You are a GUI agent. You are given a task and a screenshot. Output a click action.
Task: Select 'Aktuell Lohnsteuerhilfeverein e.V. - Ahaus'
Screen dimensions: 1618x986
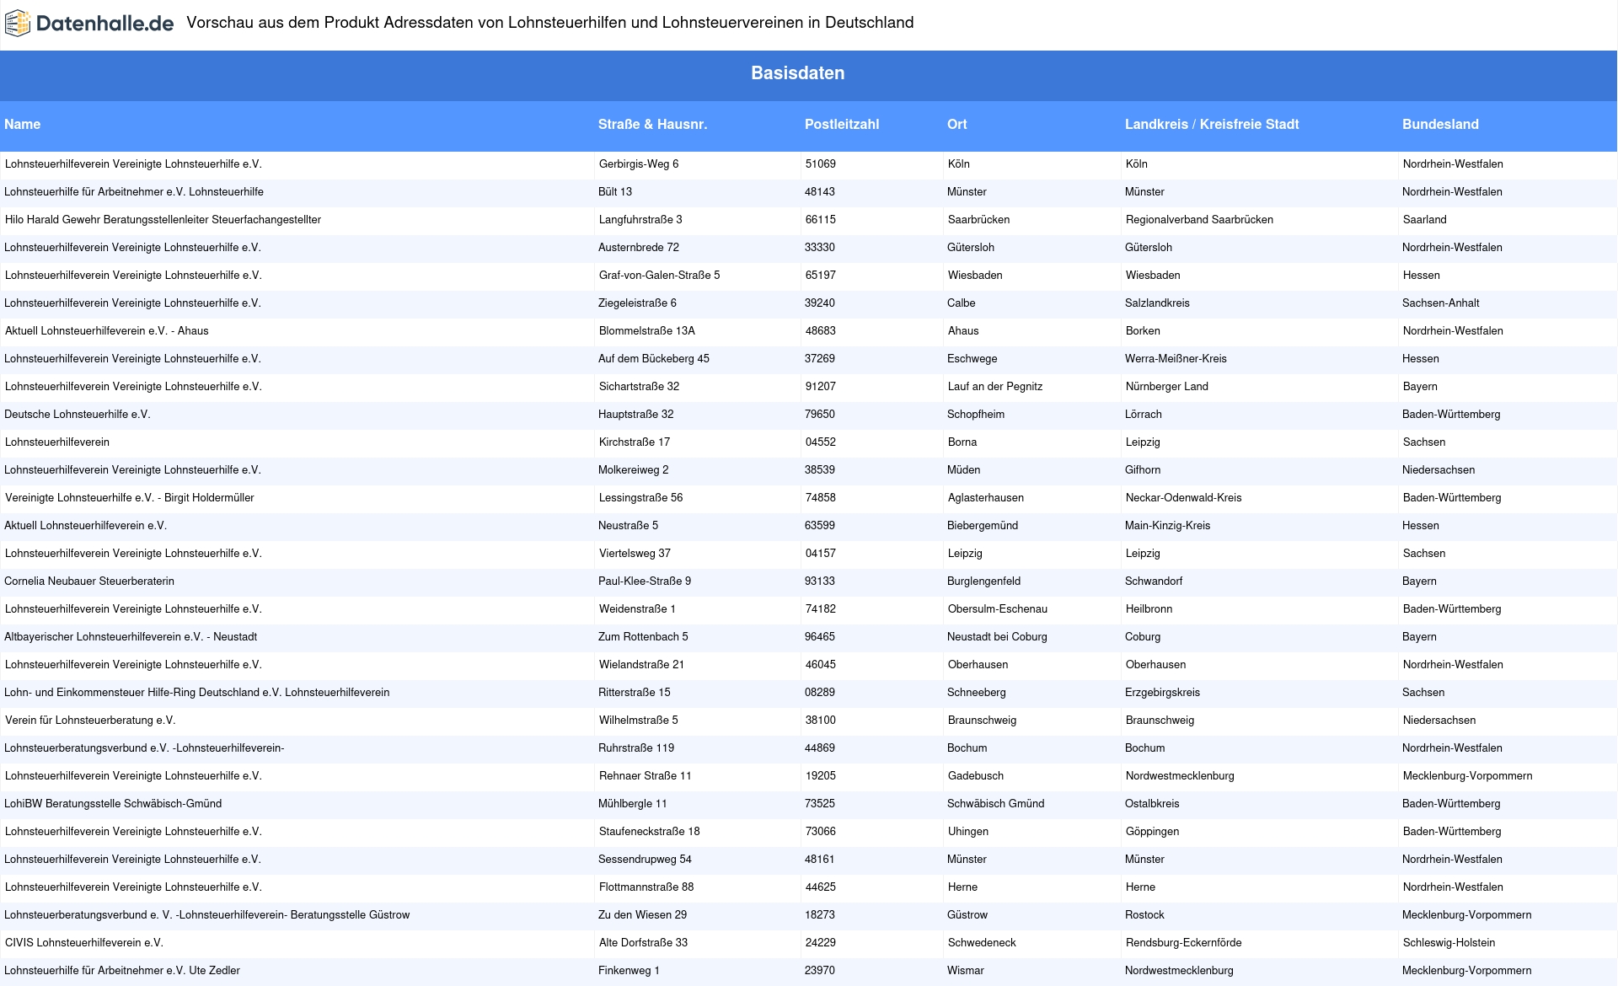(x=107, y=330)
